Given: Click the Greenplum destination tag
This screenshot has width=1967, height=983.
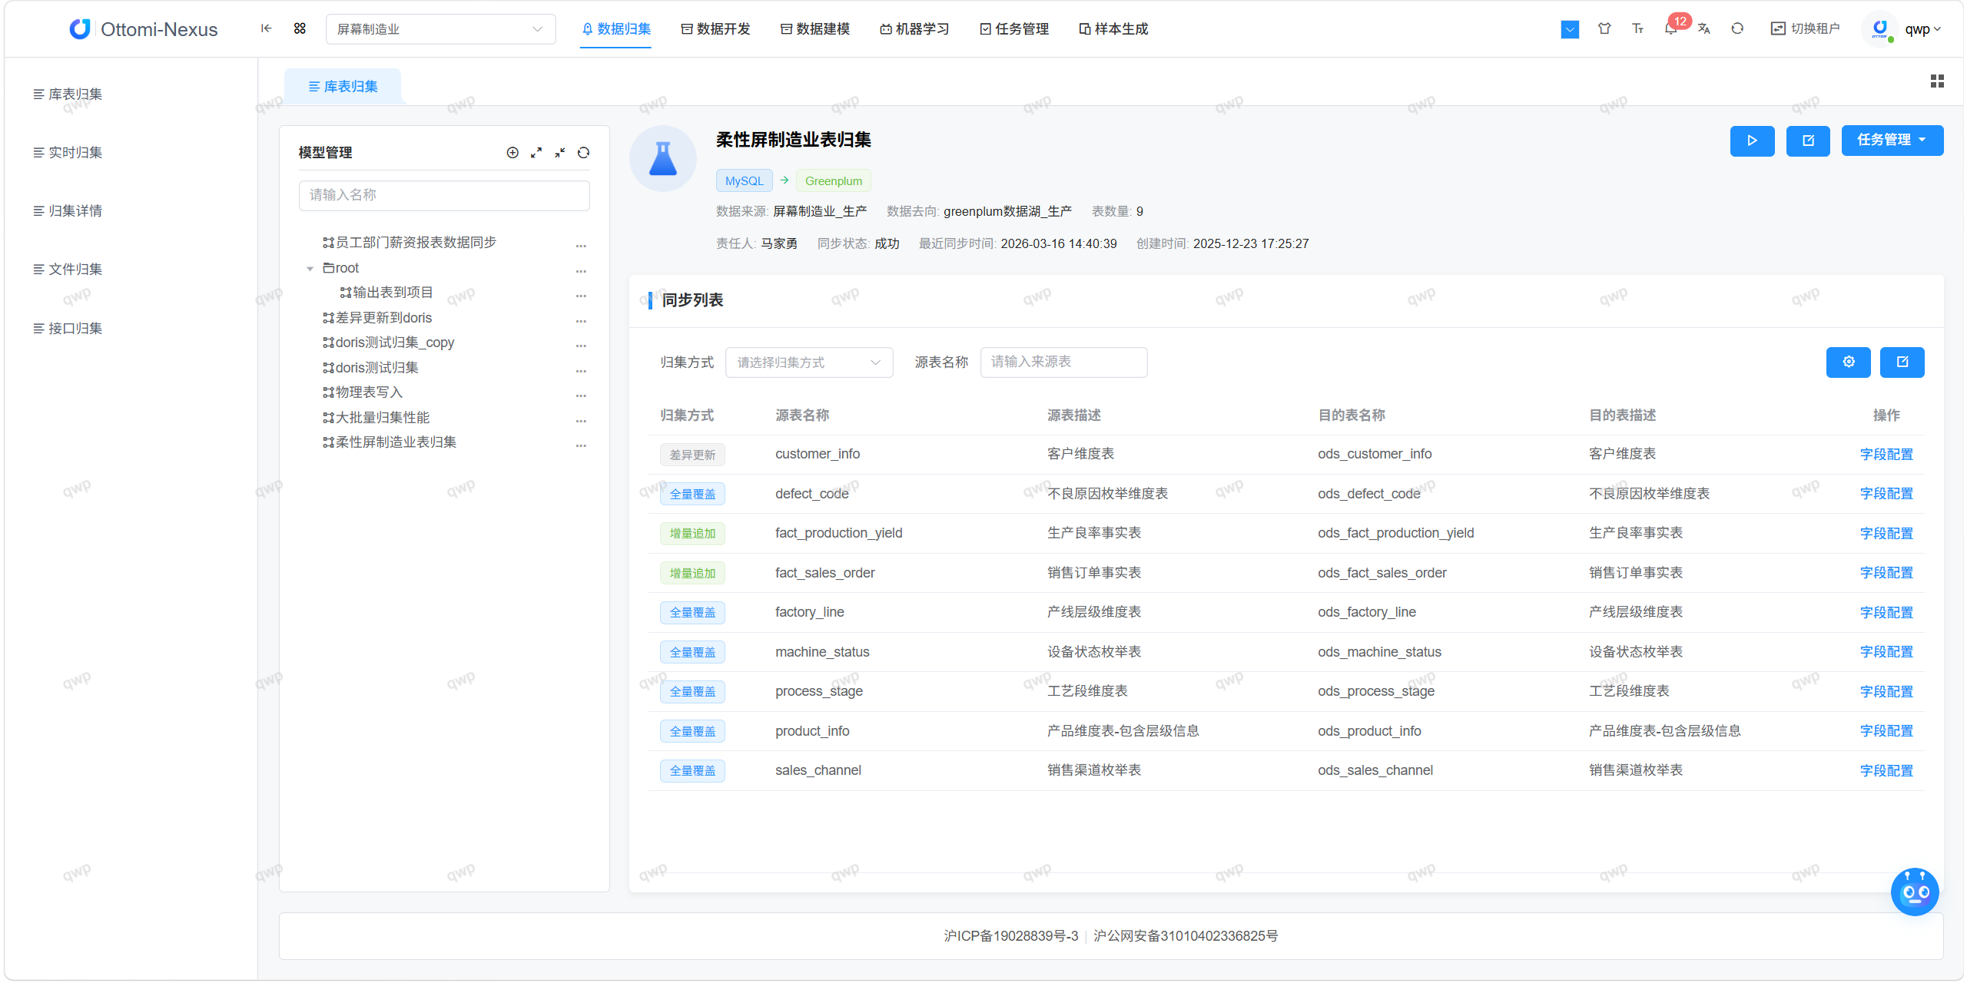Looking at the screenshot, I should pos(833,180).
